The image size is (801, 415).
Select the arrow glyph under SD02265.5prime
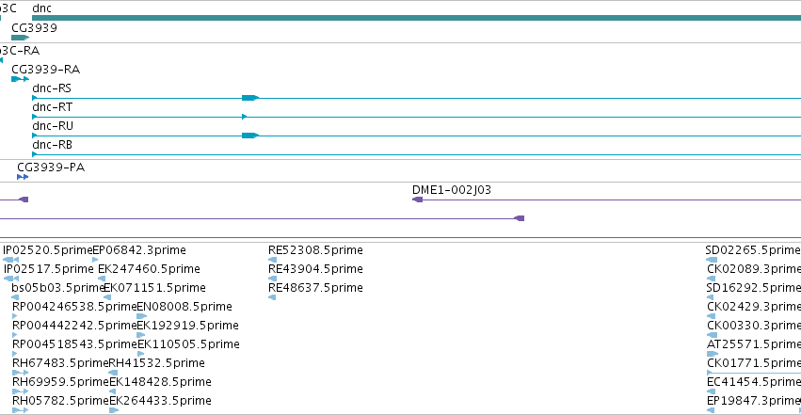(x=711, y=260)
